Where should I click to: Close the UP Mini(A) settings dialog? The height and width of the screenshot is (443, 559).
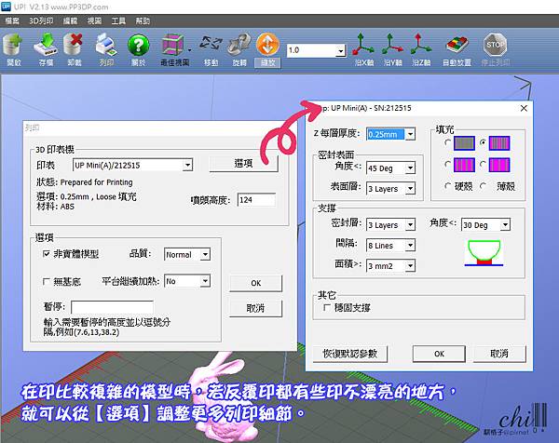point(524,108)
